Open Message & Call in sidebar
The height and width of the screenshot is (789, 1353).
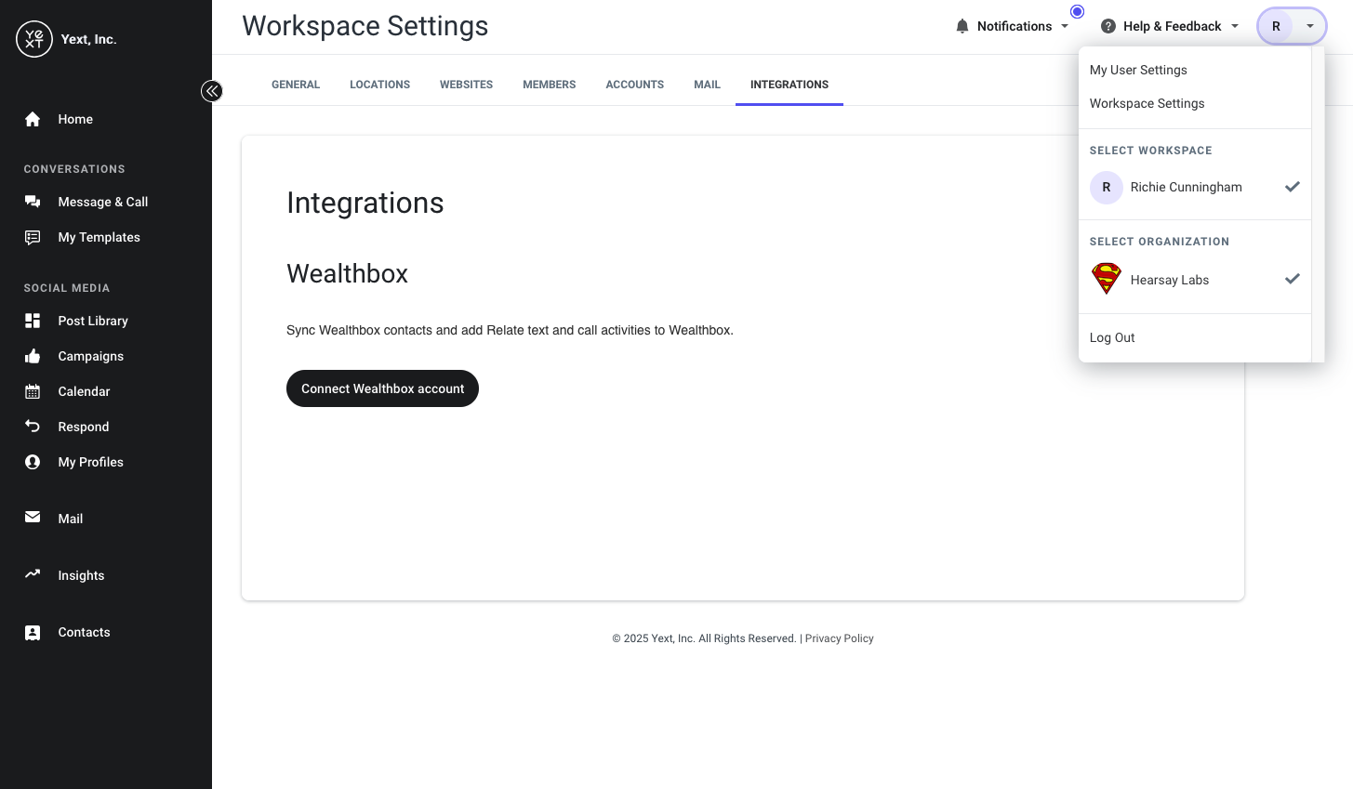[103, 202]
